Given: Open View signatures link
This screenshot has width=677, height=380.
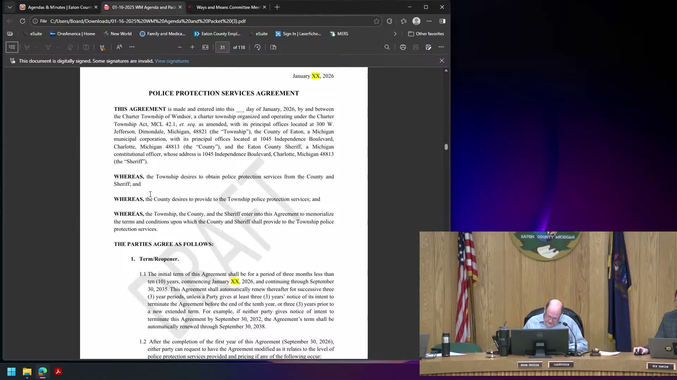Looking at the screenshot, I should (172, 61).
